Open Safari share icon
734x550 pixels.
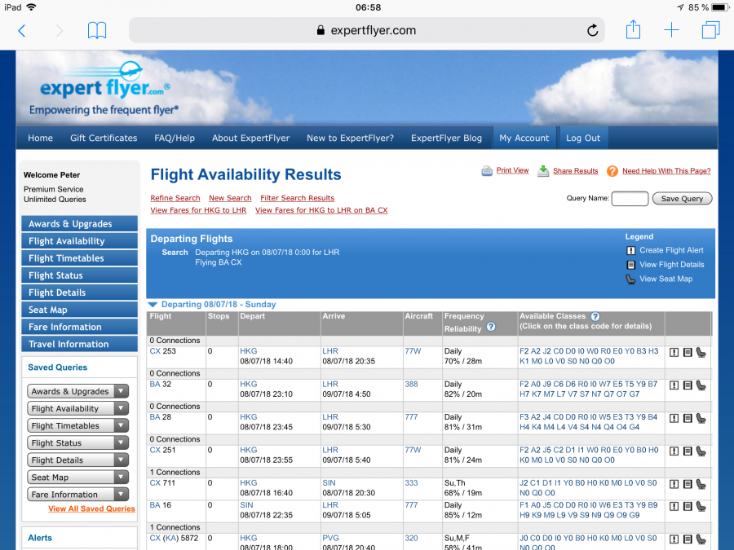click(x=633, y=30)
